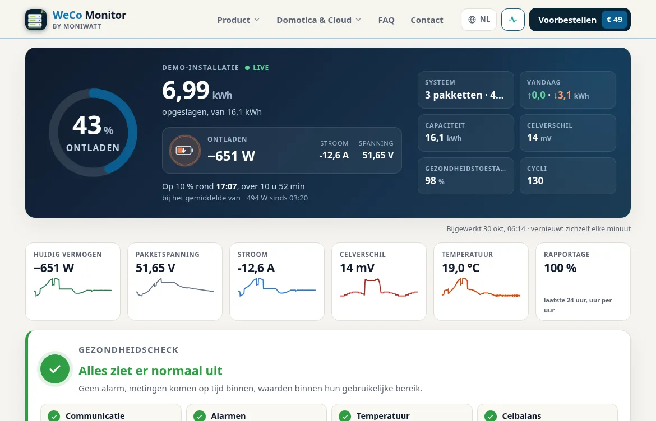This screenshot has height=421, width=656.
Task: Click the 17:07 estimated time text
Action: coord(227,186)
